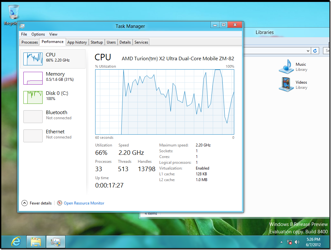Viewport: 331px width, 250px height.
Task: Minimize the Task Manager window
Action: click(215, 25)
